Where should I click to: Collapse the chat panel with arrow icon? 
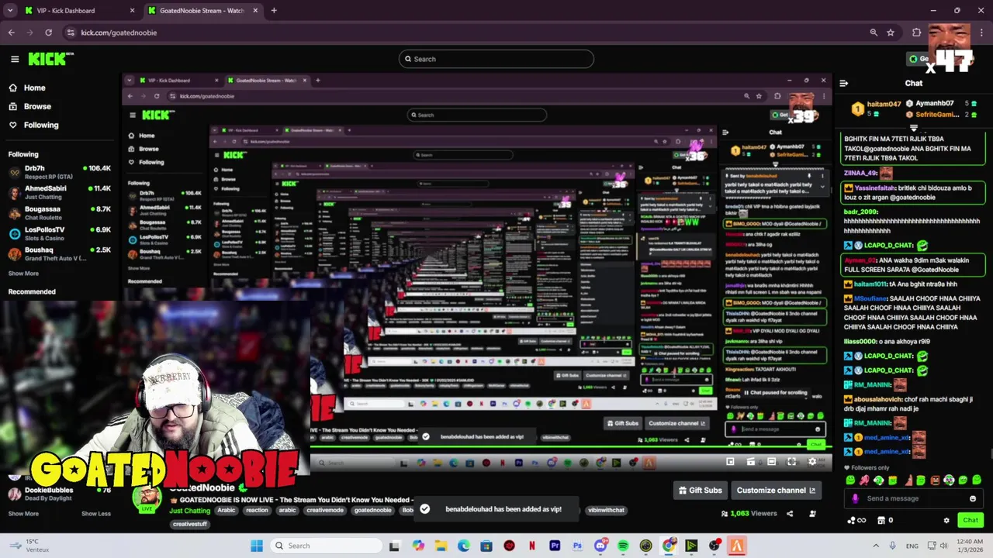click(844, 83)
